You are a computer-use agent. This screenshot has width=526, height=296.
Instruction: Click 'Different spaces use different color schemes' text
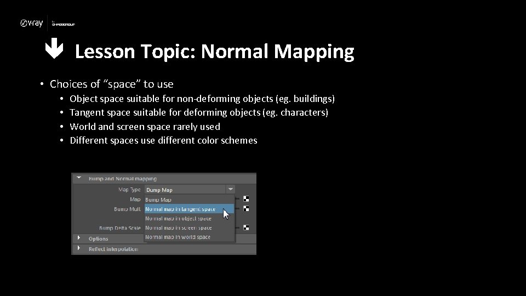(x=163, y=140)
